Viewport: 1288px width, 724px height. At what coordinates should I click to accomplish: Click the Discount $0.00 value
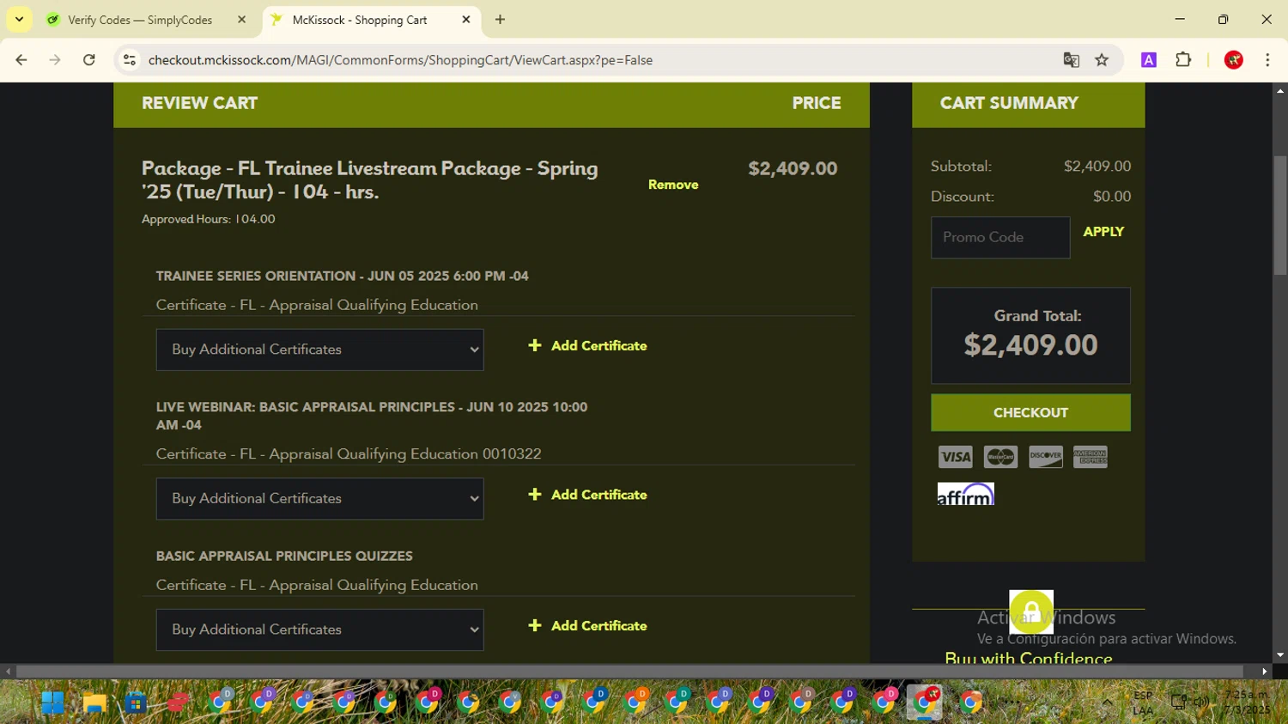(1112, 197)
